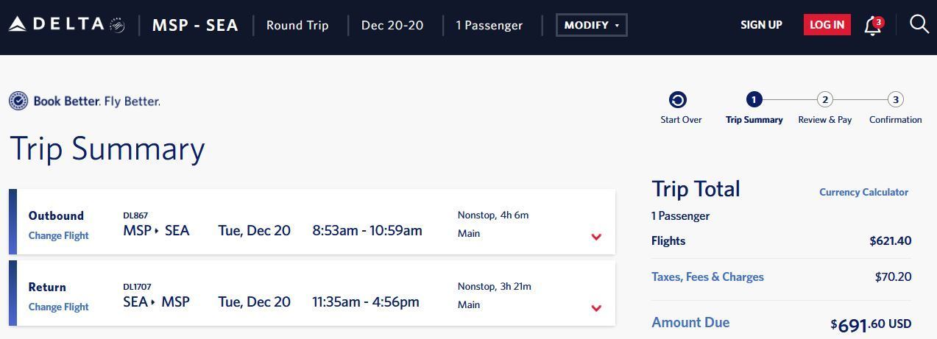Click the SIGN UP link

coord(761,25)
